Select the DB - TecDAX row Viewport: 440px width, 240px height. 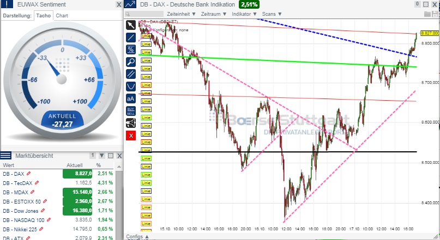click(58, 183)
